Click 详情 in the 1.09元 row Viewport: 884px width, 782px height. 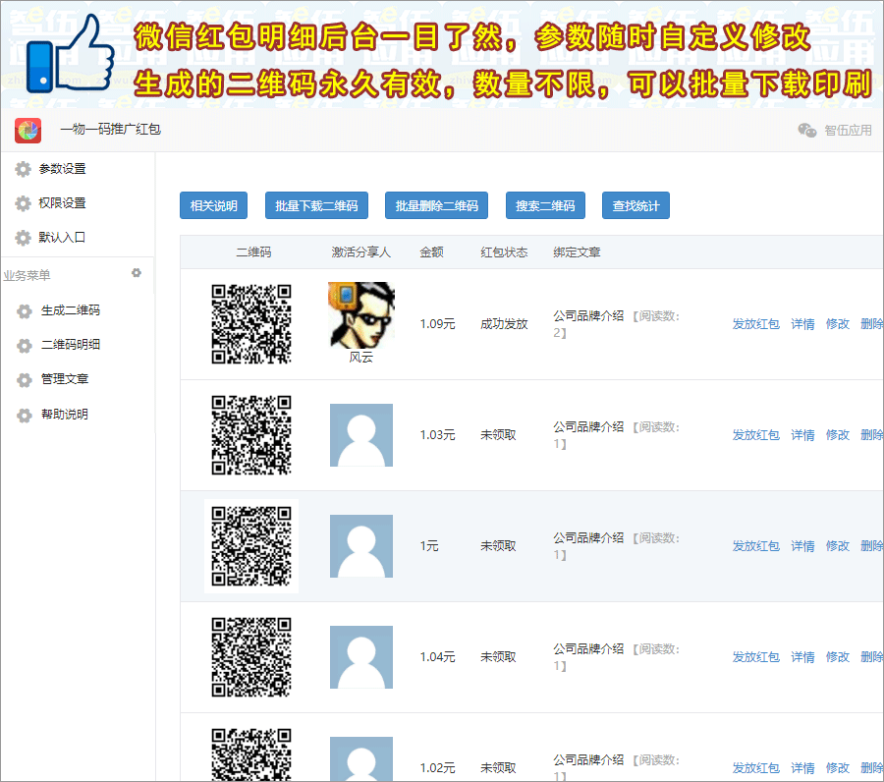[802, 324]
